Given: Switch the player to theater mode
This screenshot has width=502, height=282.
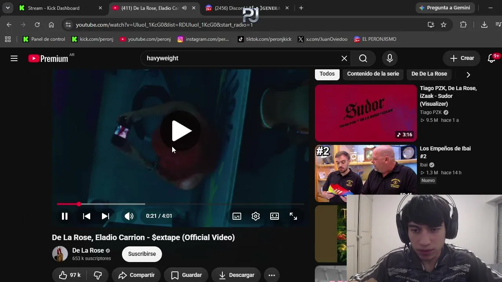Looking at the screenshot, I should [x=275, y=216].
